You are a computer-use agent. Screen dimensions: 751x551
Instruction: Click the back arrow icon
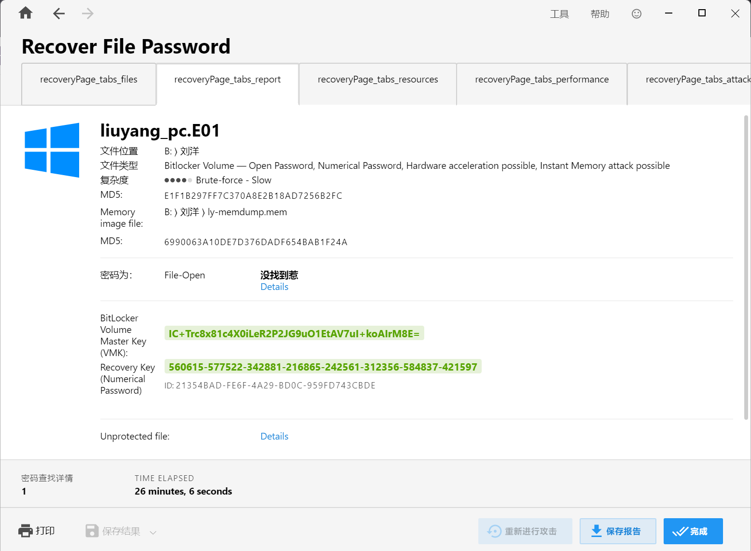[59, 14]
